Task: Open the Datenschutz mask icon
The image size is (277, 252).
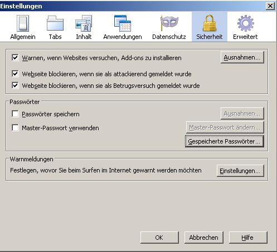Action: pos(169,23)
